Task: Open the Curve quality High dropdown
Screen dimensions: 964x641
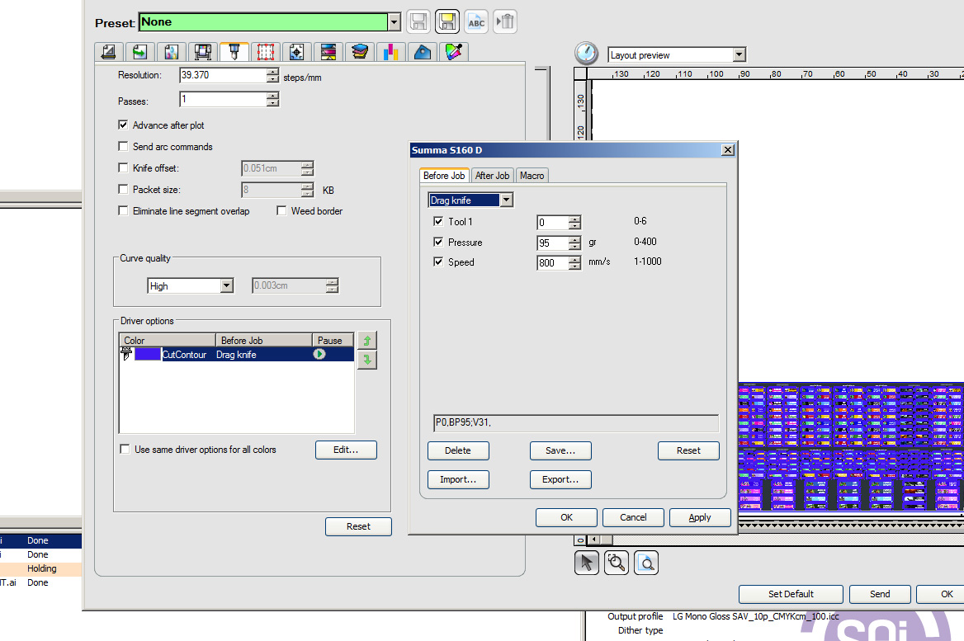Action: [x=227, y=285]
